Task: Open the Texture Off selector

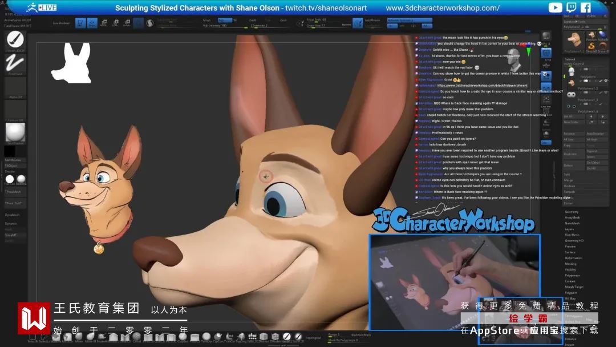Action: pyautogui.click(x=15, y=111)
